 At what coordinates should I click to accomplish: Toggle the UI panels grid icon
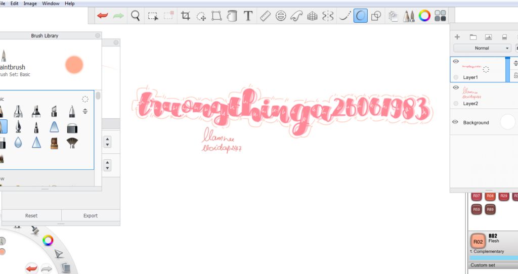pyautogui.click(x=440, y=16)
